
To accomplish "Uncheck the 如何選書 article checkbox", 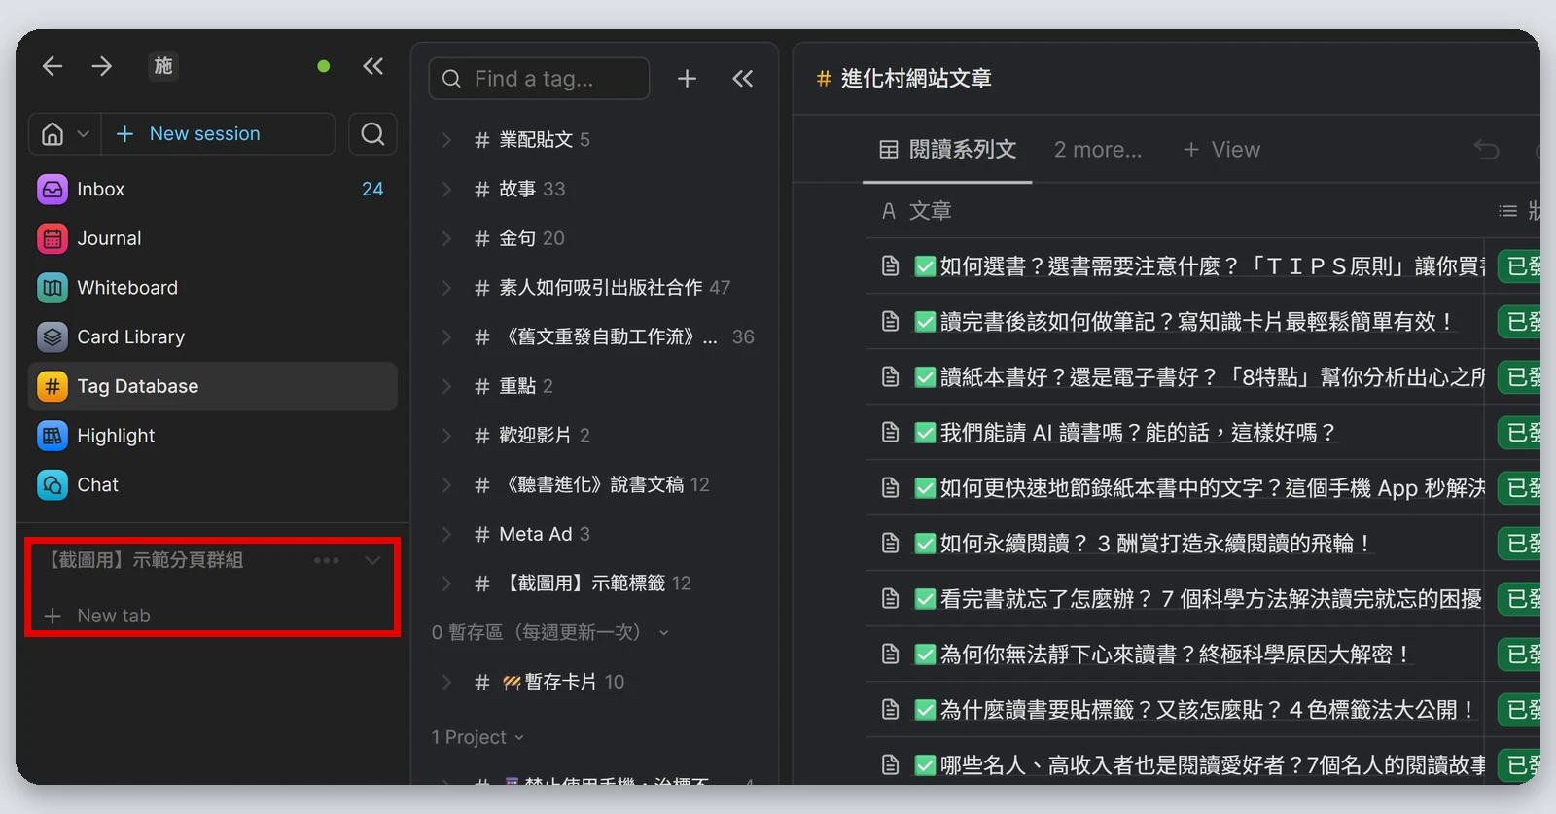I will coord(925,266).
